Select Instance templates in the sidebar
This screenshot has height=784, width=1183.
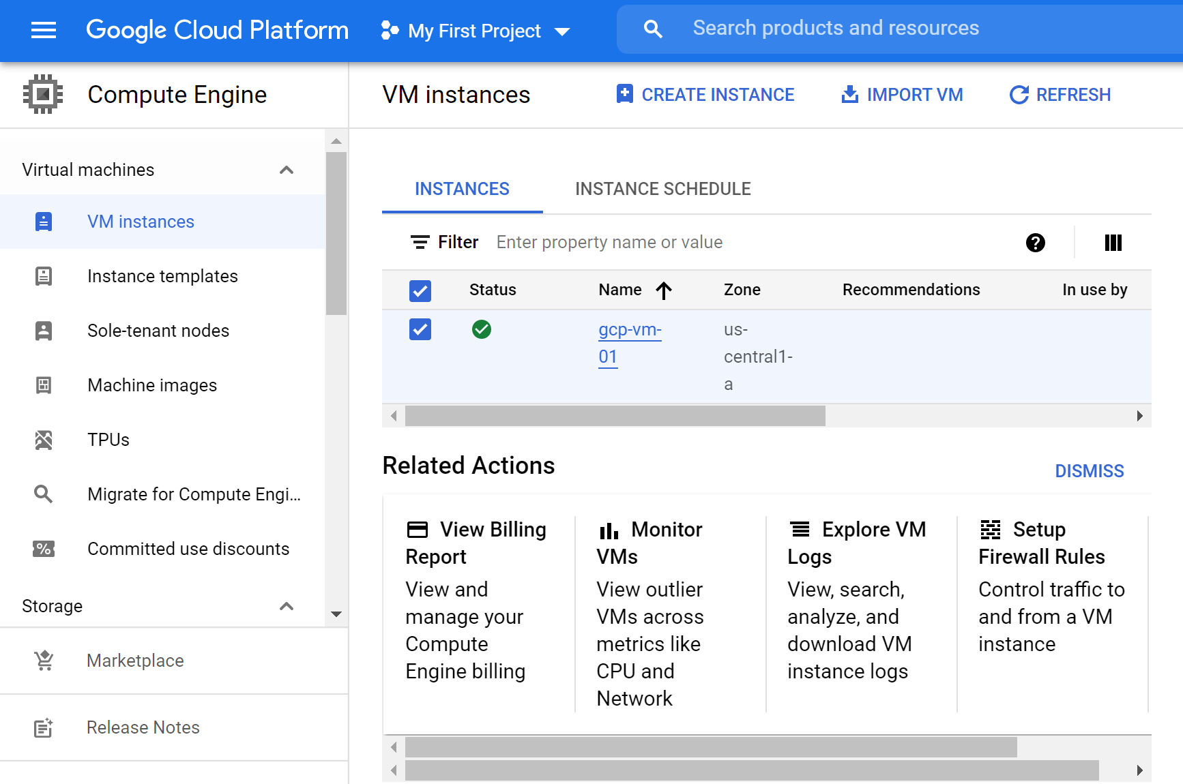point(162,276)
